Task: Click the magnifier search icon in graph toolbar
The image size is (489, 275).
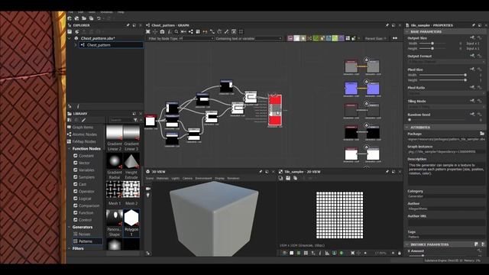Action: point(176,32)
